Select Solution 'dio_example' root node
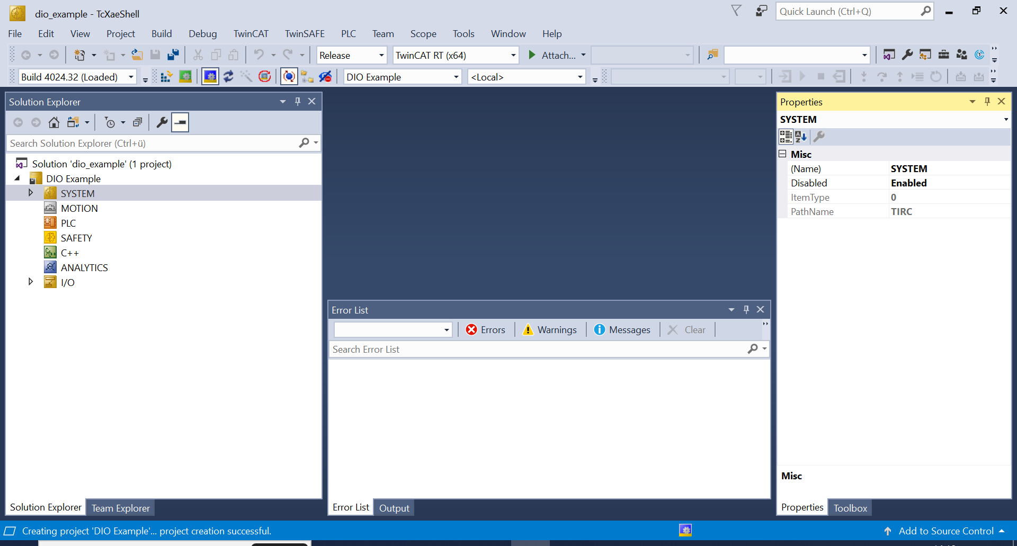 pos(102,164)
